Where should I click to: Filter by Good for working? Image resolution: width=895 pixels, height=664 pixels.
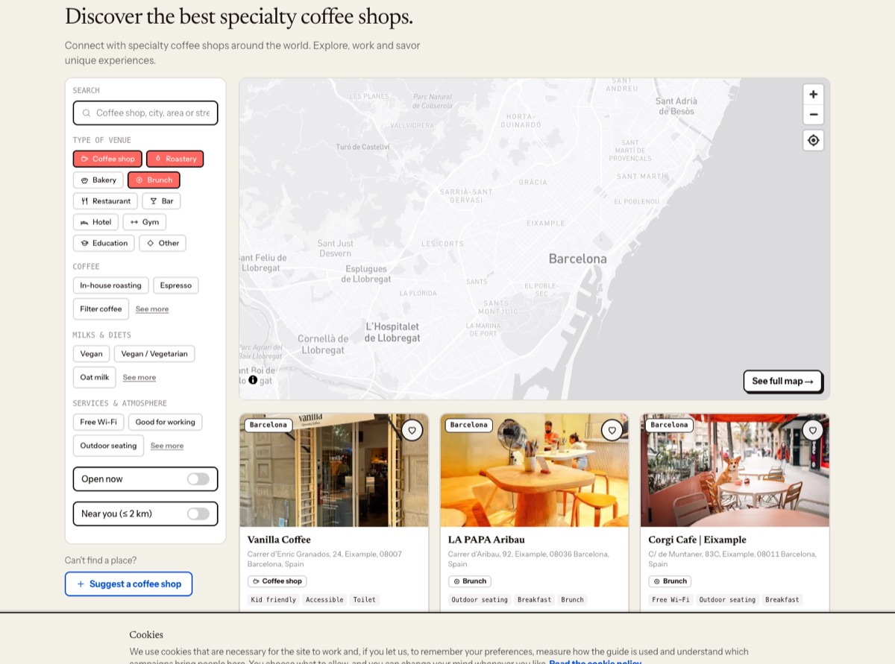point(165,422)
